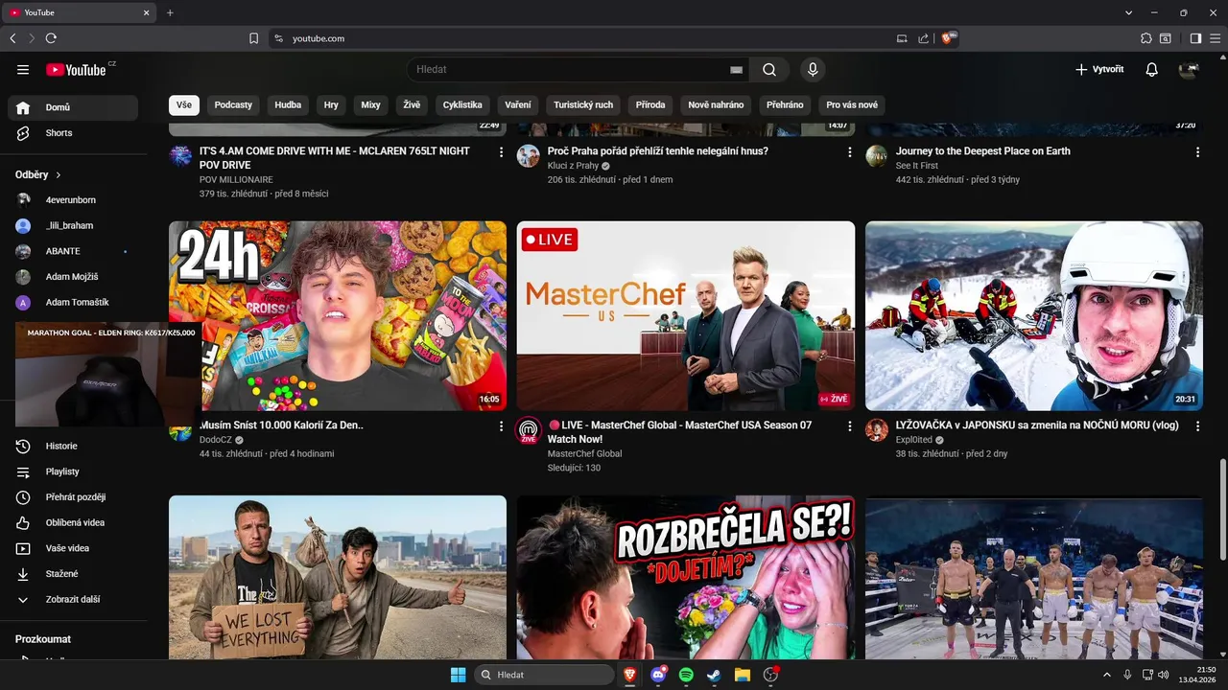Select the Pro vás nové chip

852,104
